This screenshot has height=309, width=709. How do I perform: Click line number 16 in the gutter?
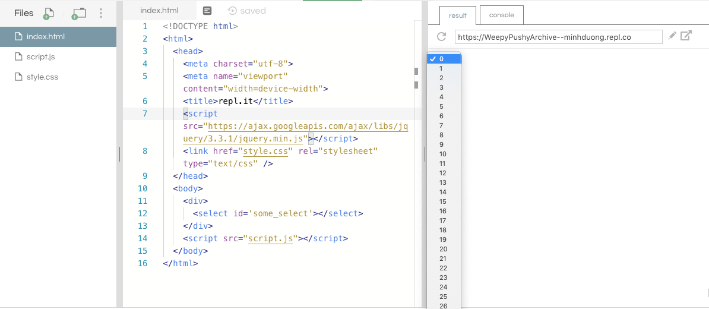pos(143,263)
